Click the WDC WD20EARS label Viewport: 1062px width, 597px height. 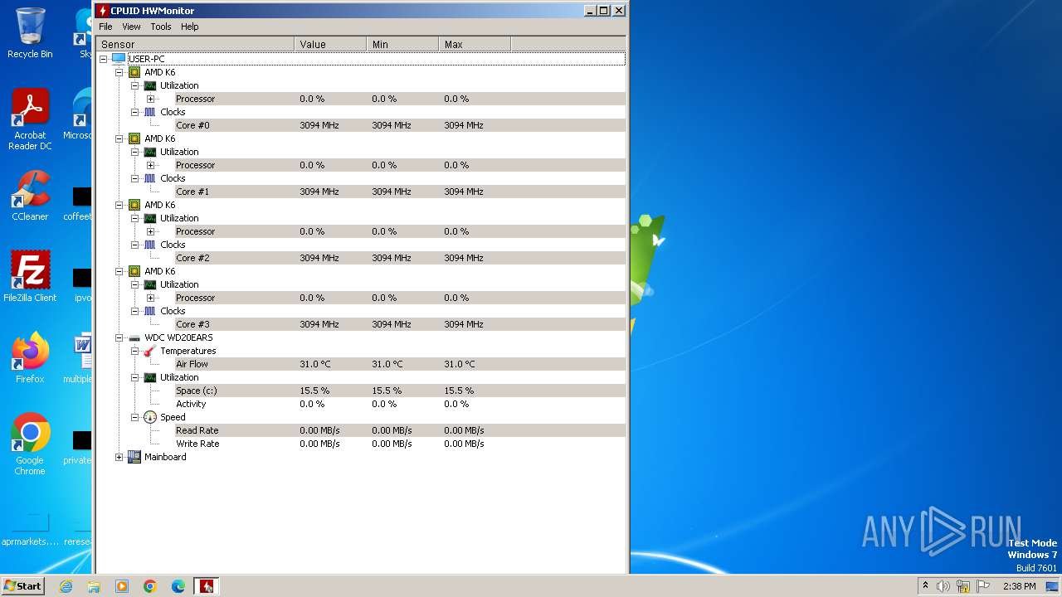(x=178, y=337)
